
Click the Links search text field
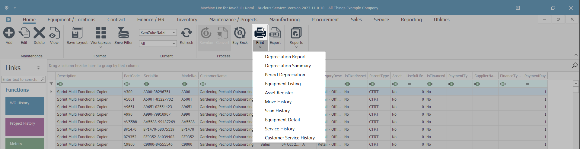click(x=21, y=80)
